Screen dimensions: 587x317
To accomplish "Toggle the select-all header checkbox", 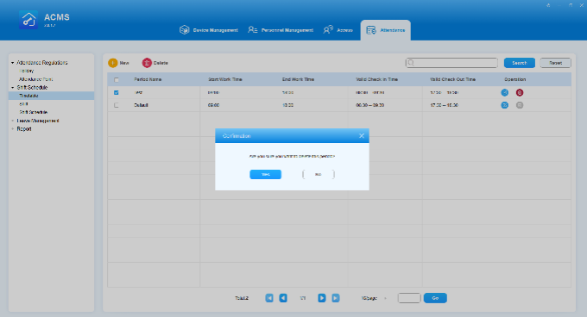I will tap(117, 79).
